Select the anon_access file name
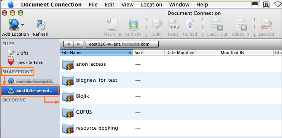This screenshot has width=282, height=138. point(91,64)
